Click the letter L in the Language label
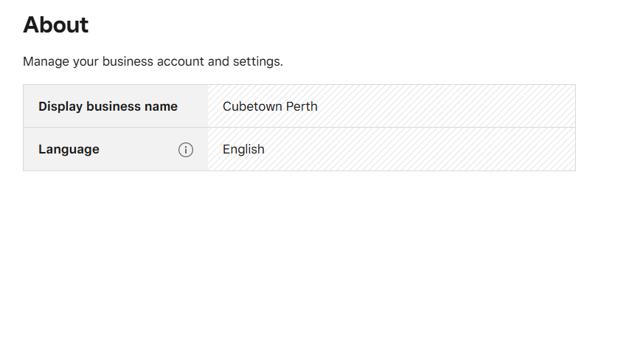This screenshot has height=338, width=618. pyautogui.click(x=42, y=150)
